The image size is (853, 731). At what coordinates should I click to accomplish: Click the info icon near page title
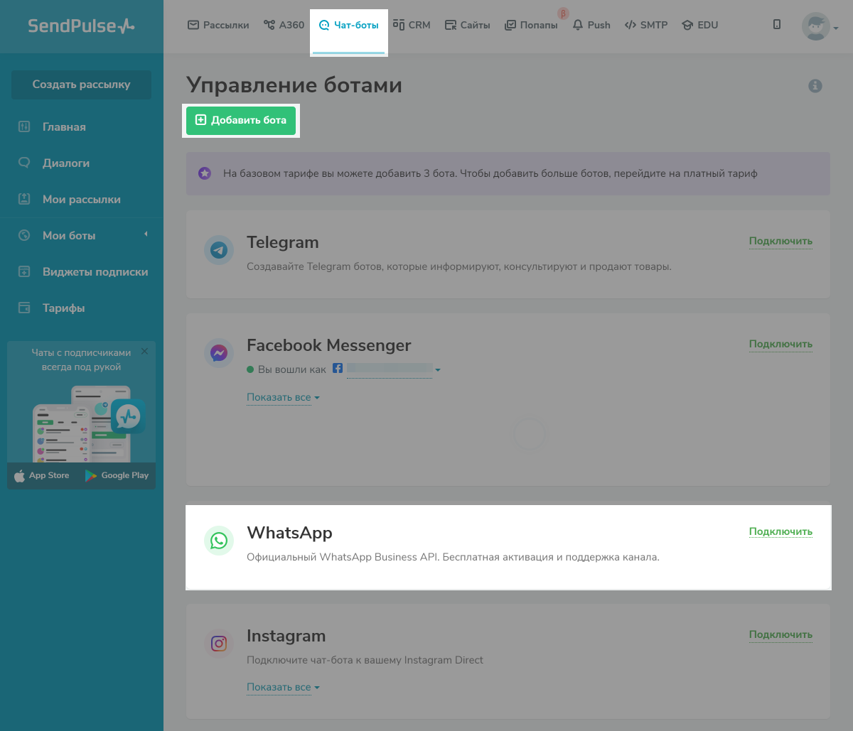click(x=815, y=86)
